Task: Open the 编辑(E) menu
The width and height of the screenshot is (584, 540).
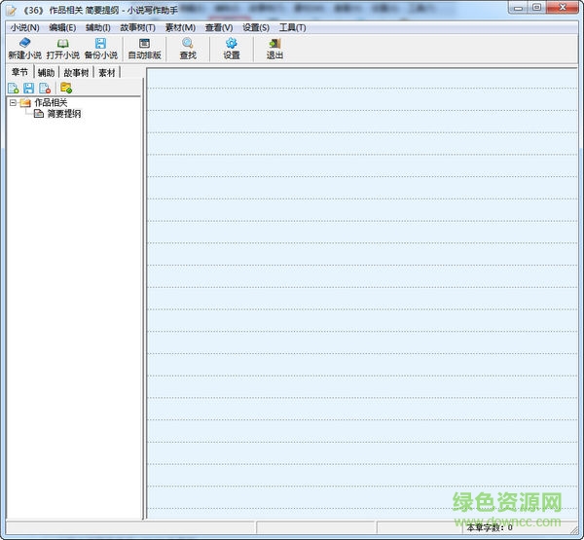Action: 62,27
